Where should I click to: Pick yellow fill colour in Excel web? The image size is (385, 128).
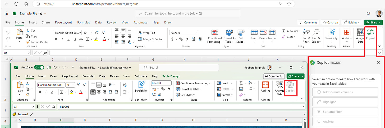click(96, 39)
